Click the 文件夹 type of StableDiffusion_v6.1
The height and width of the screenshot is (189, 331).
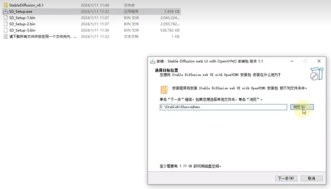(x=129, y=5)
